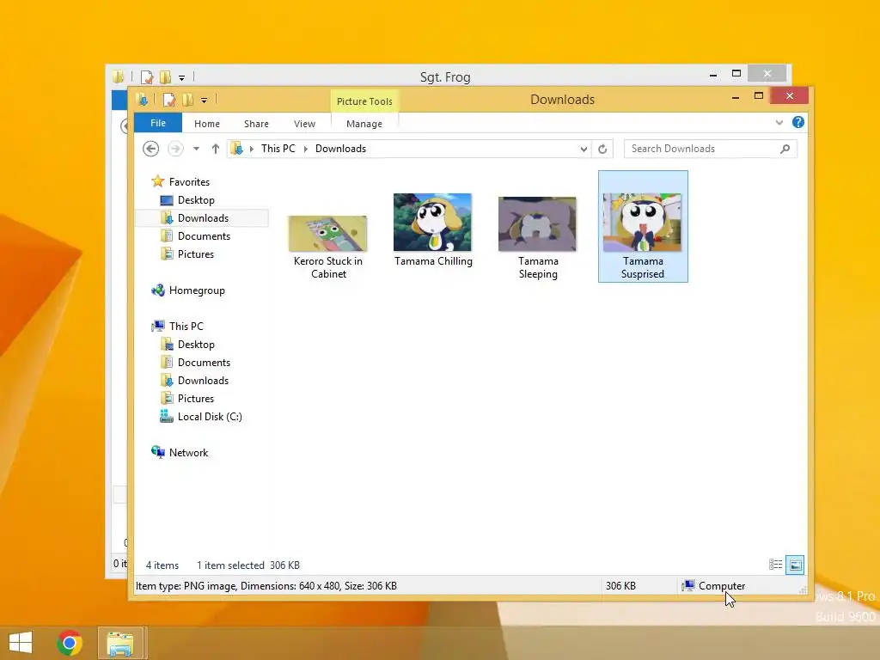Screen dimensions: 880x660
Task: Select the Tamama Sleeping image thumbnail
Action: coord(537,224)
